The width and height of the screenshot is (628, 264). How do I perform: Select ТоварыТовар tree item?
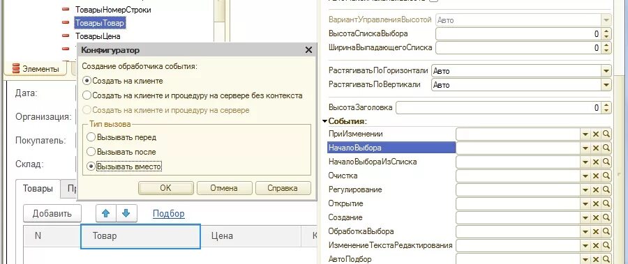pyautogui.click(x=100, y=23)
